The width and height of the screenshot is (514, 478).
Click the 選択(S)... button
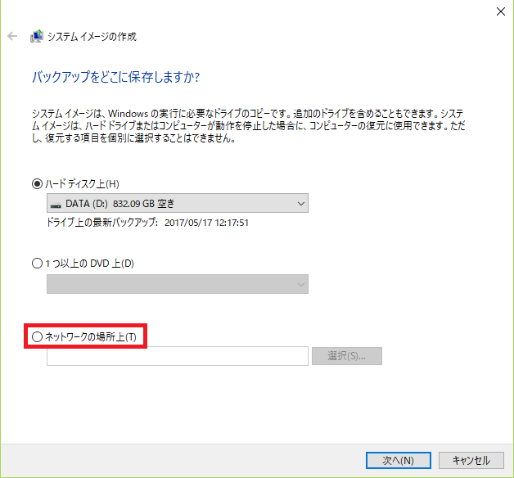[x=347, y=356]
